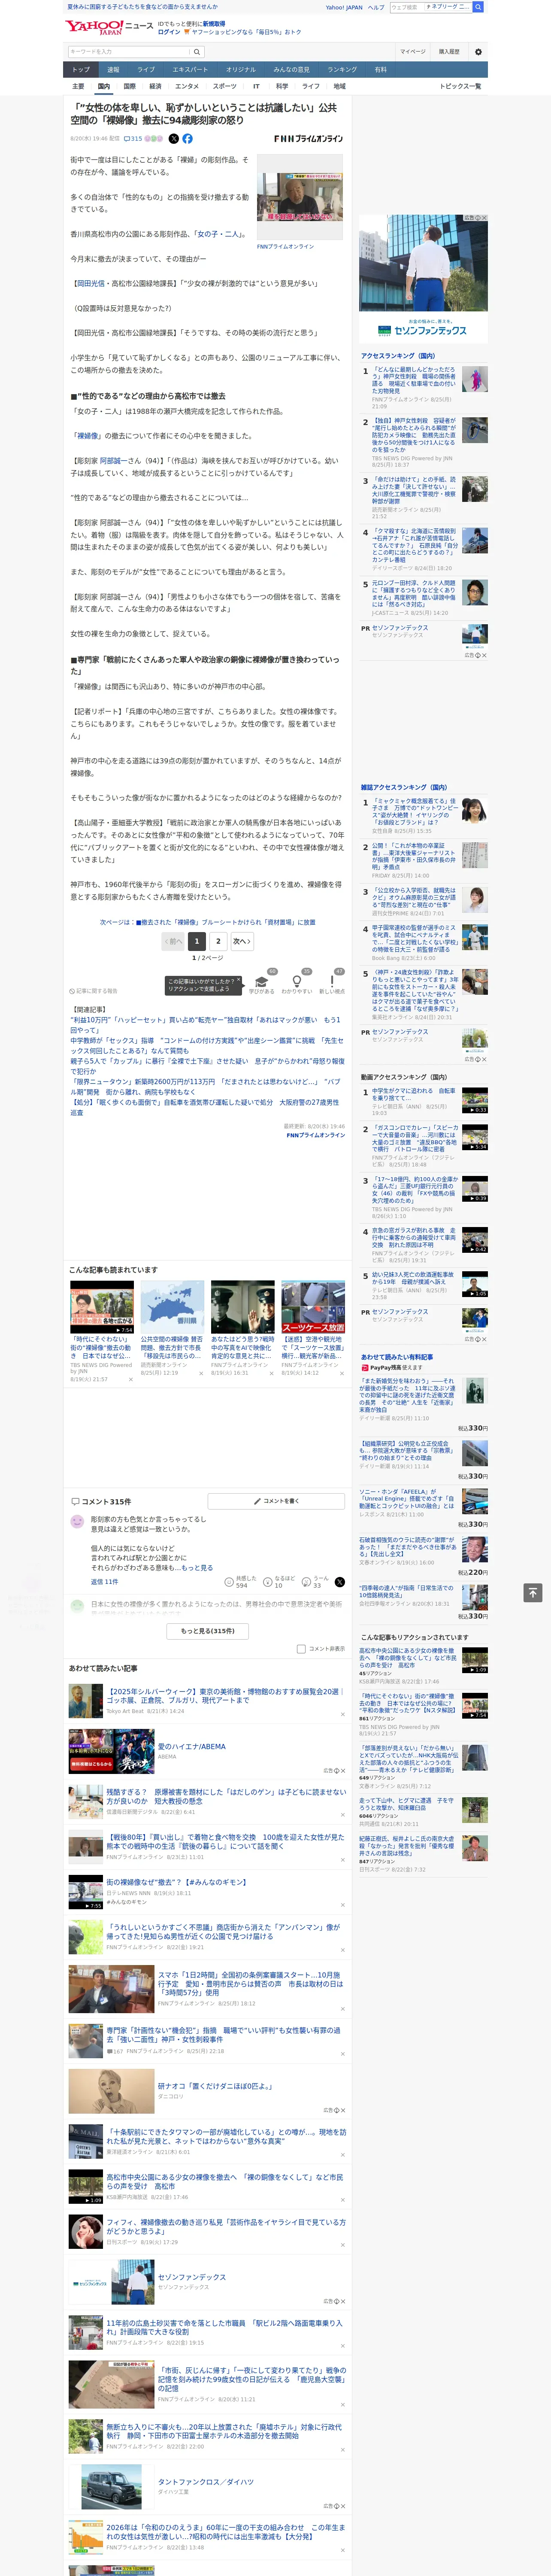The height and width of the screenshot is (2576, 551).
Task: Open the search scope dropdown at top
Action: coord(447,7)
